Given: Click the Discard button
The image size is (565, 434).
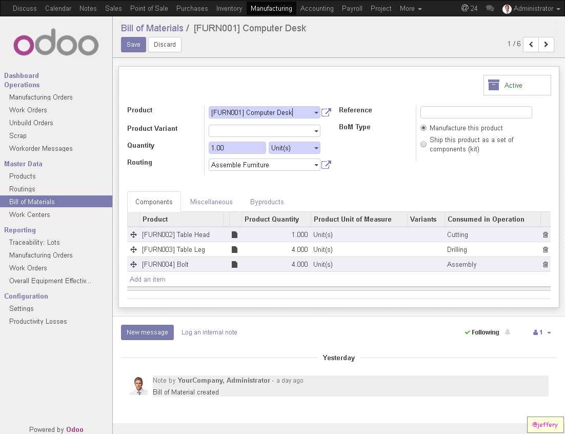Looking at the screenshot, I should pyautogui.click(x=165, y=44).
